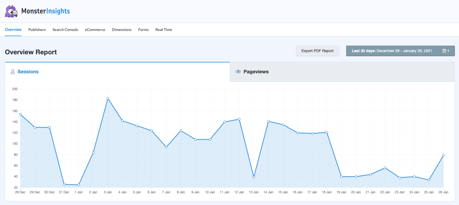
Task: View the Real-Time report tab
Action: coord(164,30)
